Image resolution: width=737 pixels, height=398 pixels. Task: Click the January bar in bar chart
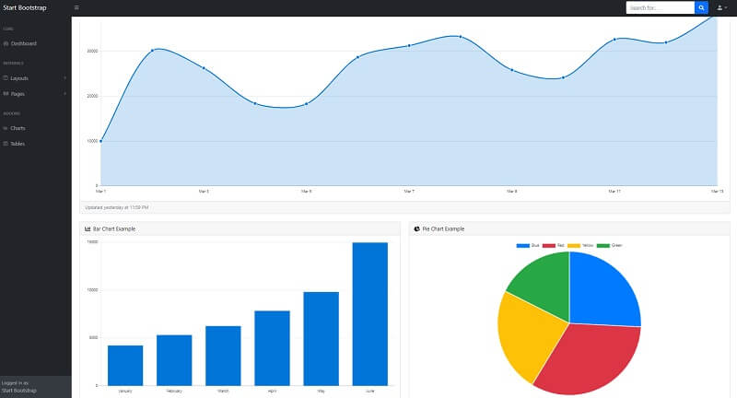click(125, 366)
